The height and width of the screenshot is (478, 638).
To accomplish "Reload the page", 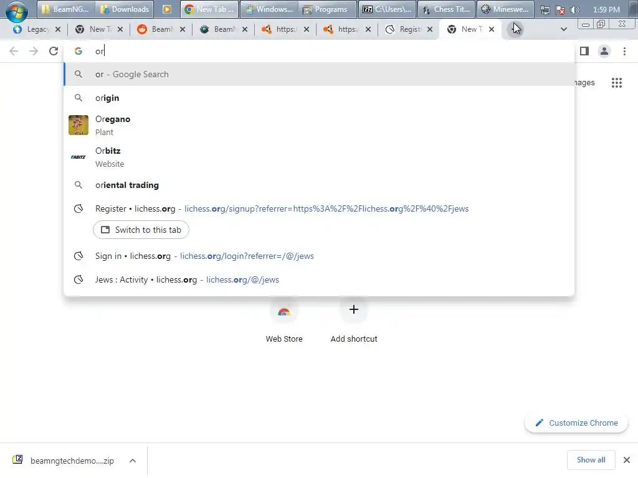I will [x=54, y=51].
